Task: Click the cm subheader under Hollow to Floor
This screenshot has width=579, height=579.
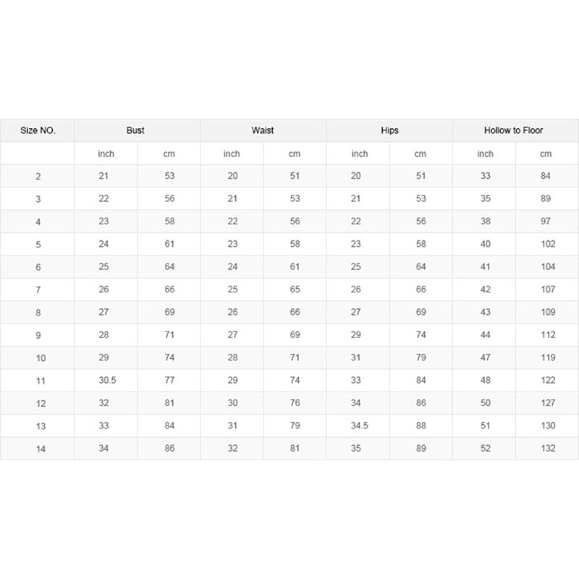Action: [x=546, y=153]
